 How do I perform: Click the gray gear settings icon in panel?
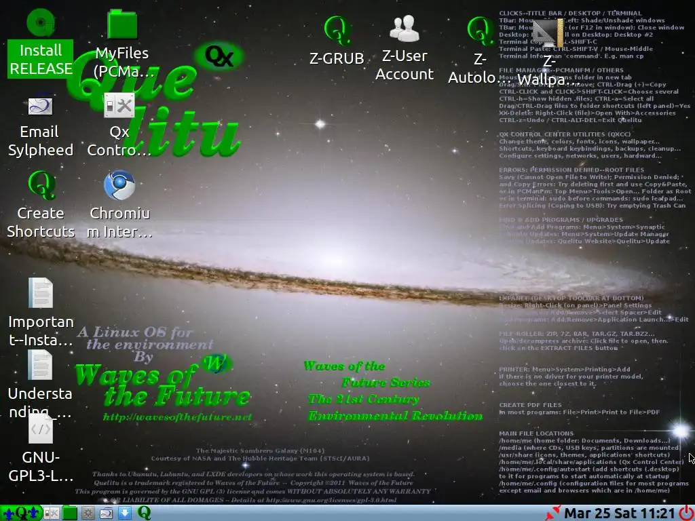click(x=88, y=514)
